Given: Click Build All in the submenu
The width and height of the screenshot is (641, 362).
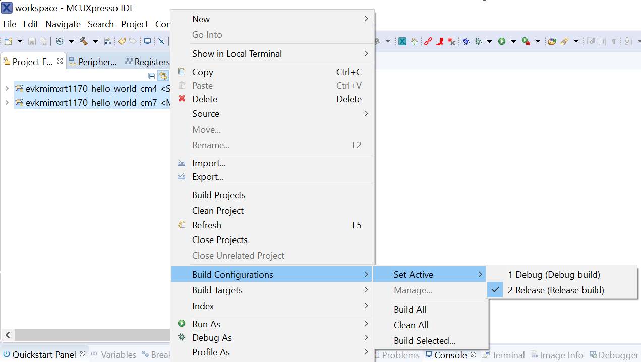Looking at the screenshot, I should pyautogui.click(x=410, y=310).
